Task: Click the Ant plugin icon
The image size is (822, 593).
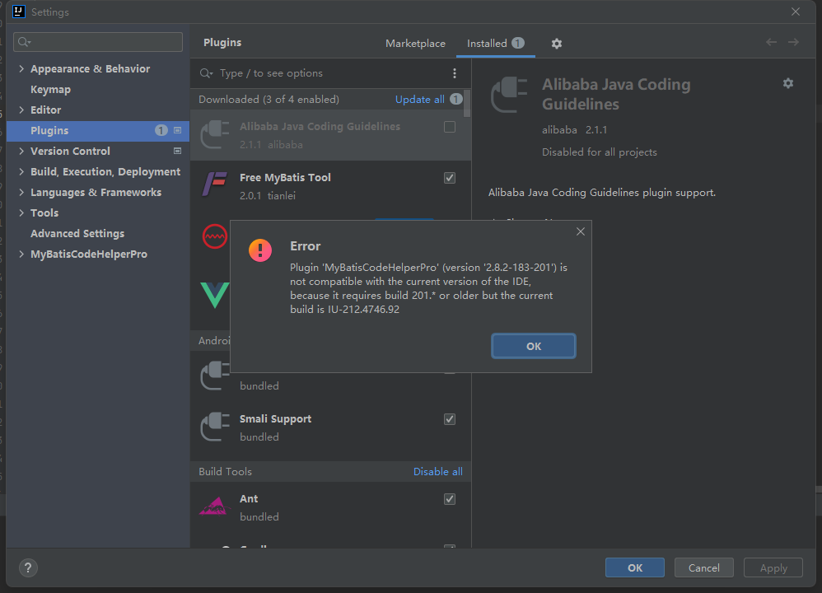Action: [x=214, y=506]
